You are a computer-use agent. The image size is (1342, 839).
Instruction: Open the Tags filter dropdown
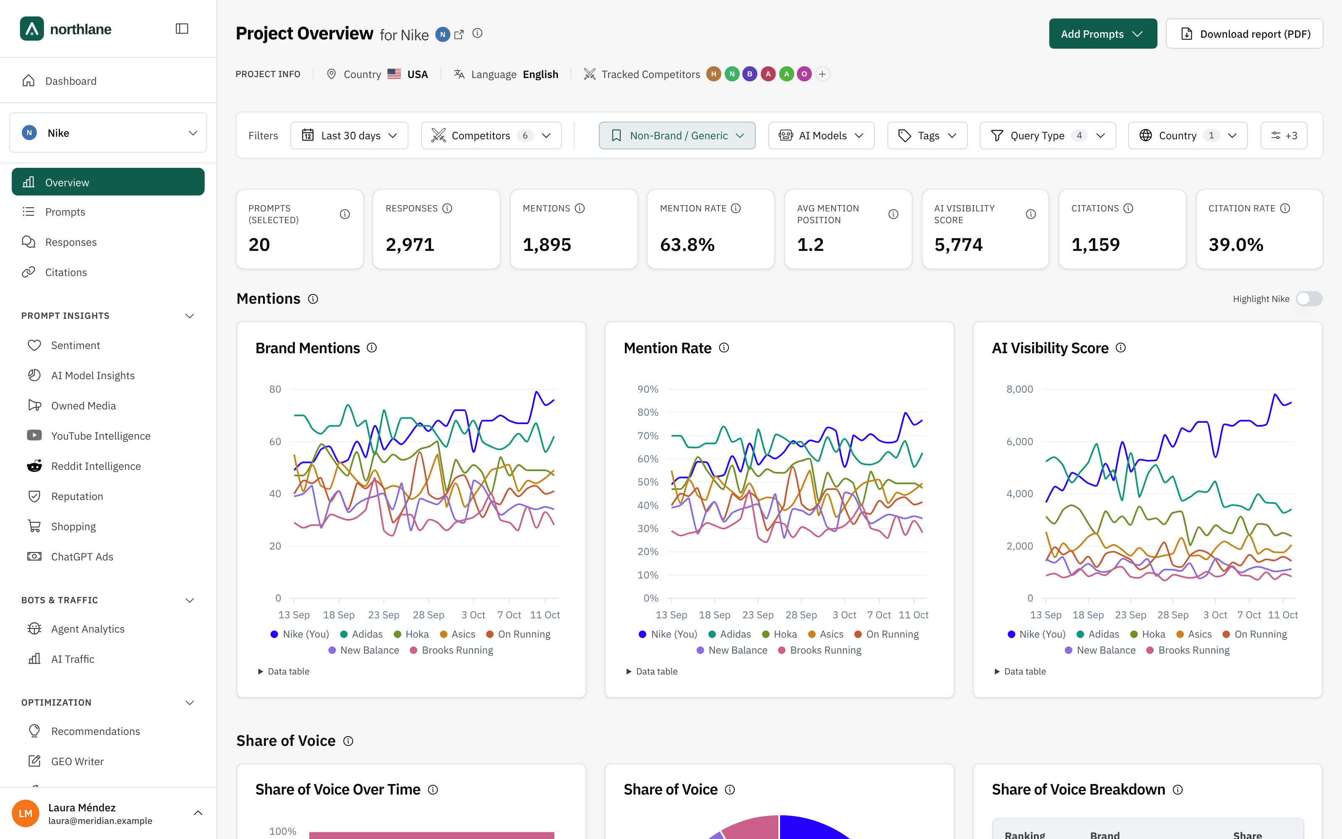(927, 135)
